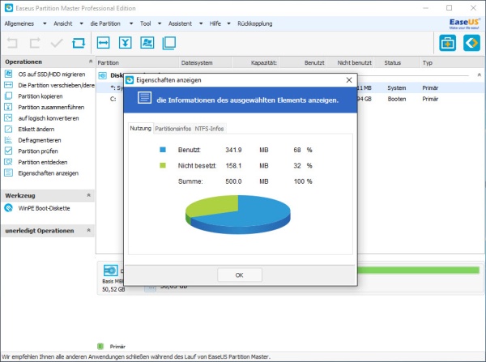This screenshot has width=486, height=362.
Task: Click the WinPE Boot-Diskette icon
Action: 8,208
